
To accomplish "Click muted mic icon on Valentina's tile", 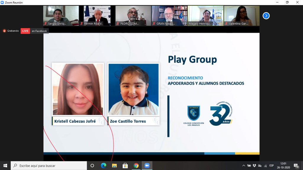I will point(226,24).
